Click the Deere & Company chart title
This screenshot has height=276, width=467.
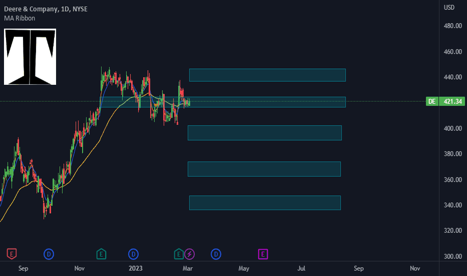click(46, 9)
